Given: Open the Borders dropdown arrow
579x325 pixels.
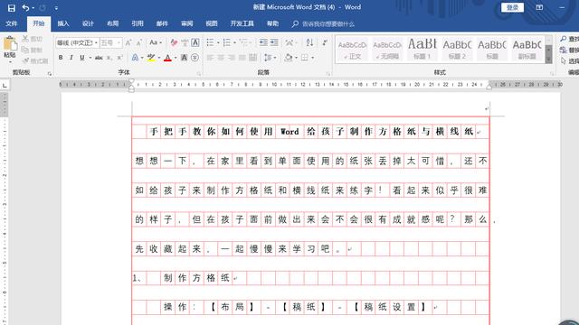Looking at the screenshot, I should [x=313, y=58].
